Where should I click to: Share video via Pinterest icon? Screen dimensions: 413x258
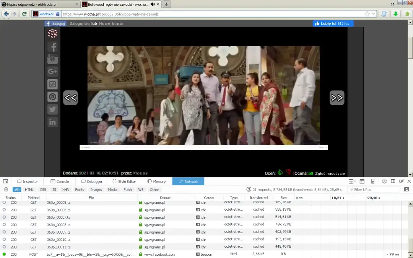pyautogui.click(x=52, y=97)
